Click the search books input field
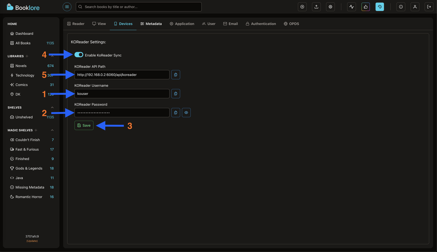This screenshot has width=437, height=252. pyautogui.click(x=139, y=7)
